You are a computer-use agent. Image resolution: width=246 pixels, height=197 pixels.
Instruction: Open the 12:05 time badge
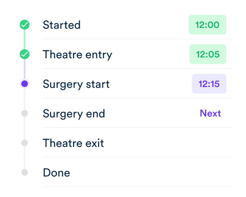coord(208,54)
